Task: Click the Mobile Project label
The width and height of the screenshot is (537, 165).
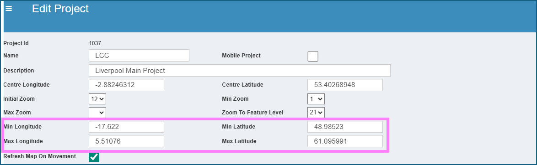Action: (241, 56)
